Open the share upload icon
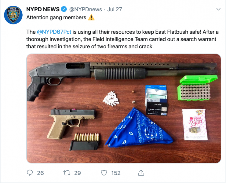The width and height of the screenshot is (226, 183). [141, 173]
